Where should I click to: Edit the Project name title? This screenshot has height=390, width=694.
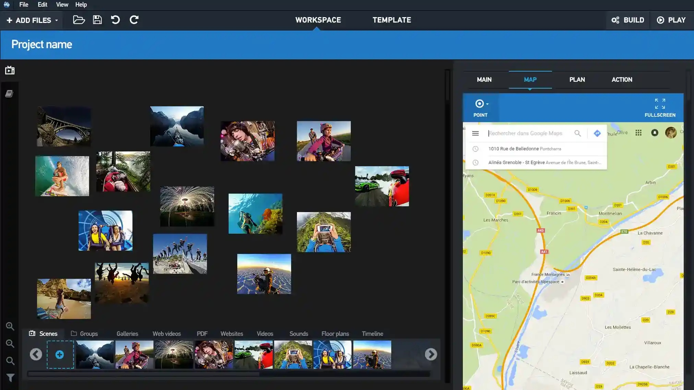pos(41,45)
